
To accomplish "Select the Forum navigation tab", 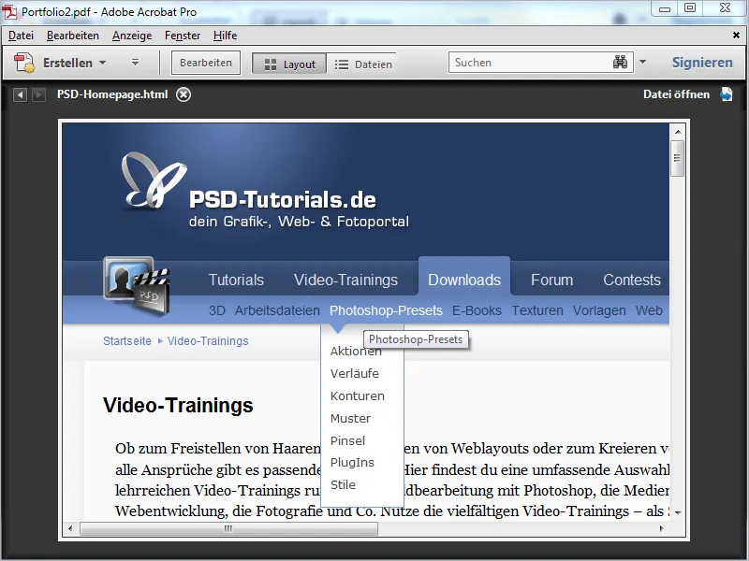I will click(x=551, y=280).
